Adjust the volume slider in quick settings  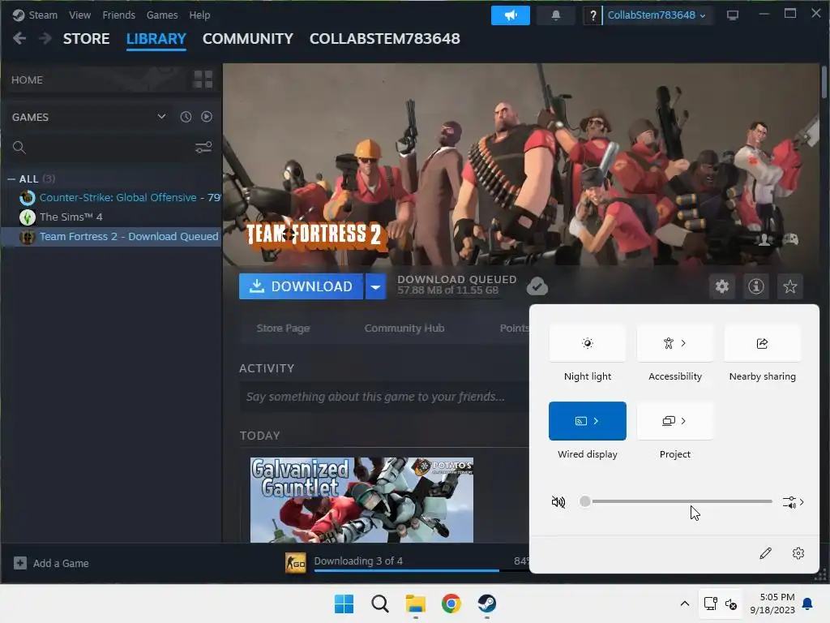(678, 501)
